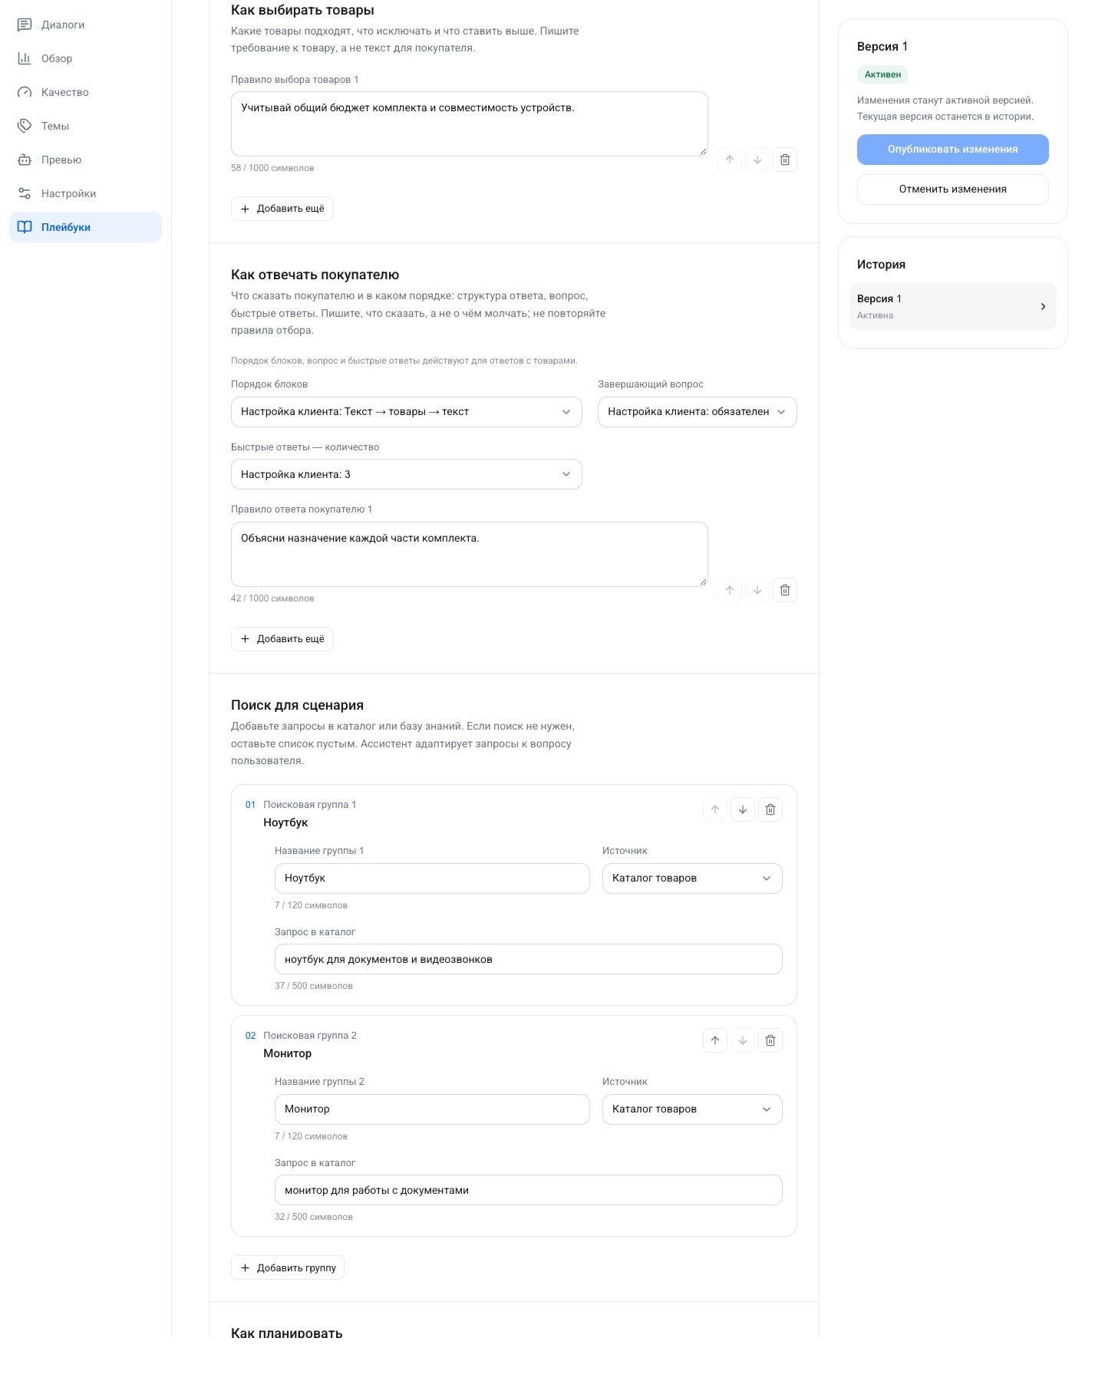Move buyer reply rule 1 down
The image size is (1105, 1381).
[x=757, y=590]
